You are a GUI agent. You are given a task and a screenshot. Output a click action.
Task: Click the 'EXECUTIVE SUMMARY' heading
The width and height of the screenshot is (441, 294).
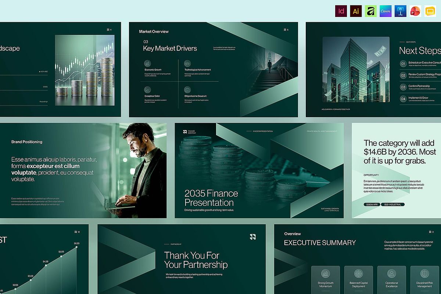coord(320,243)
